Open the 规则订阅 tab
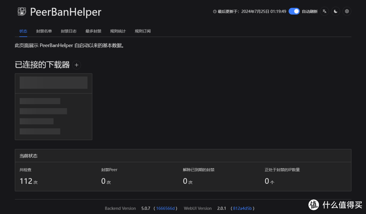This screenshot has width=366, height=214. pos(142,31)
